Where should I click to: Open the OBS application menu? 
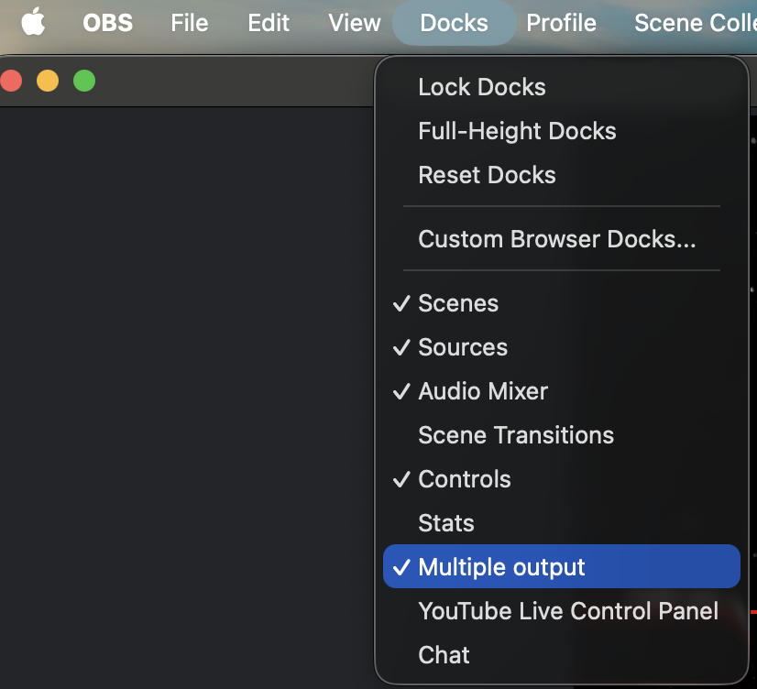point(108,23)
